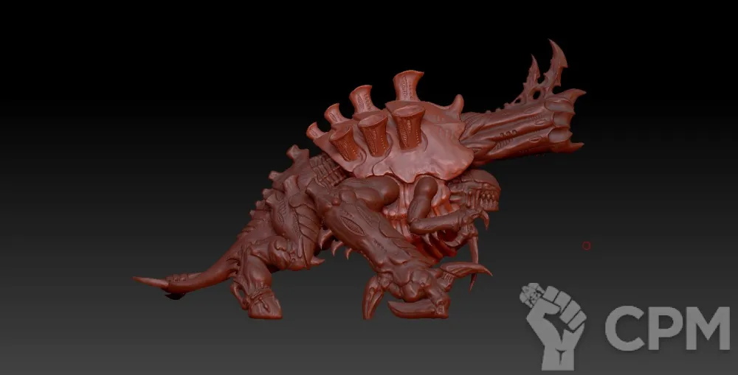
Task: Click the tallest chimney vent on the carapace
Action: 407,85
